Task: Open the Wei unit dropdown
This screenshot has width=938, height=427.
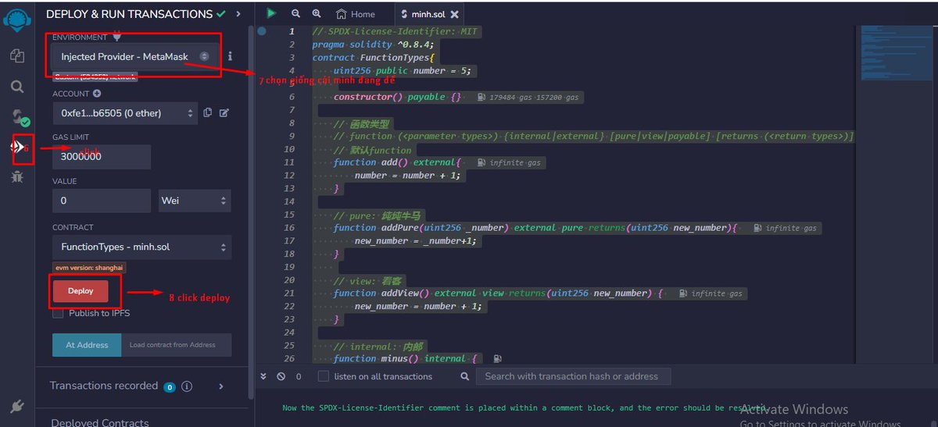Action: click(x=195, y=201)
